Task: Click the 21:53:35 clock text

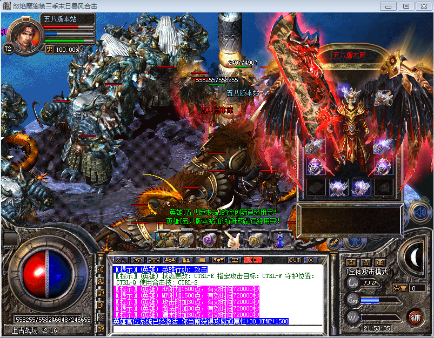Action: [x=377, y=328]
